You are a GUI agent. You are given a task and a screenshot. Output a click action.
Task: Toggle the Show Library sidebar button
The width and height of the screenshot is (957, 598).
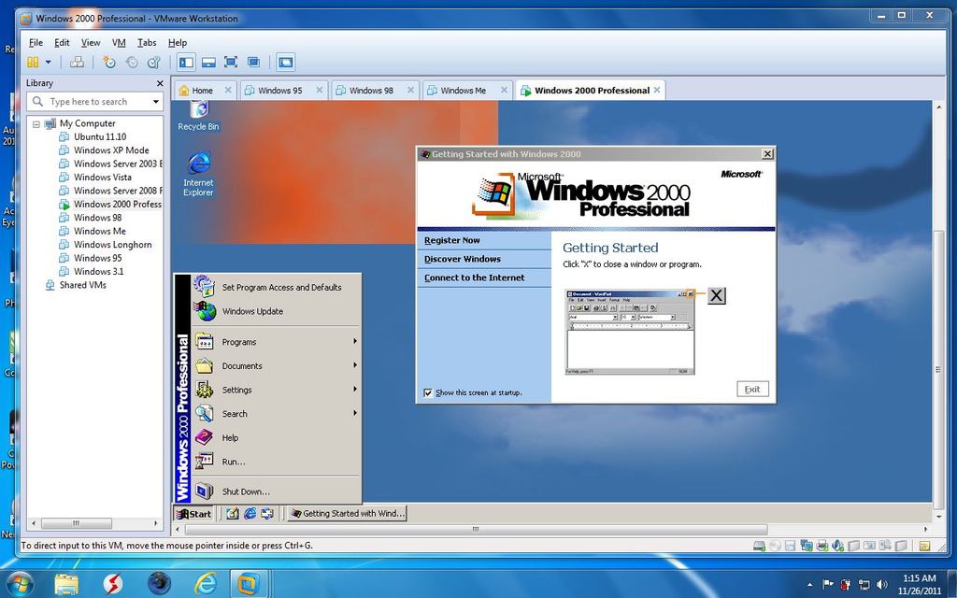tap(186, 63)
